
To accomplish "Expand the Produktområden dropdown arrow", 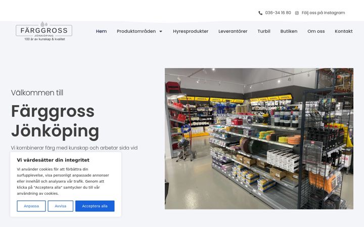I will coord(161,31).
